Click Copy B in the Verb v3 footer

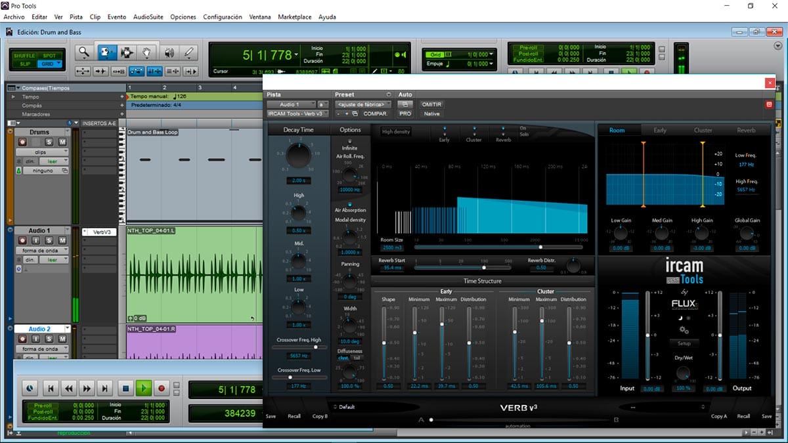coord(320,416)
